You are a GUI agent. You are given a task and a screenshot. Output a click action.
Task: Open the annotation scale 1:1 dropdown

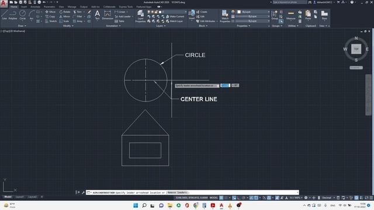pos(296,198)
